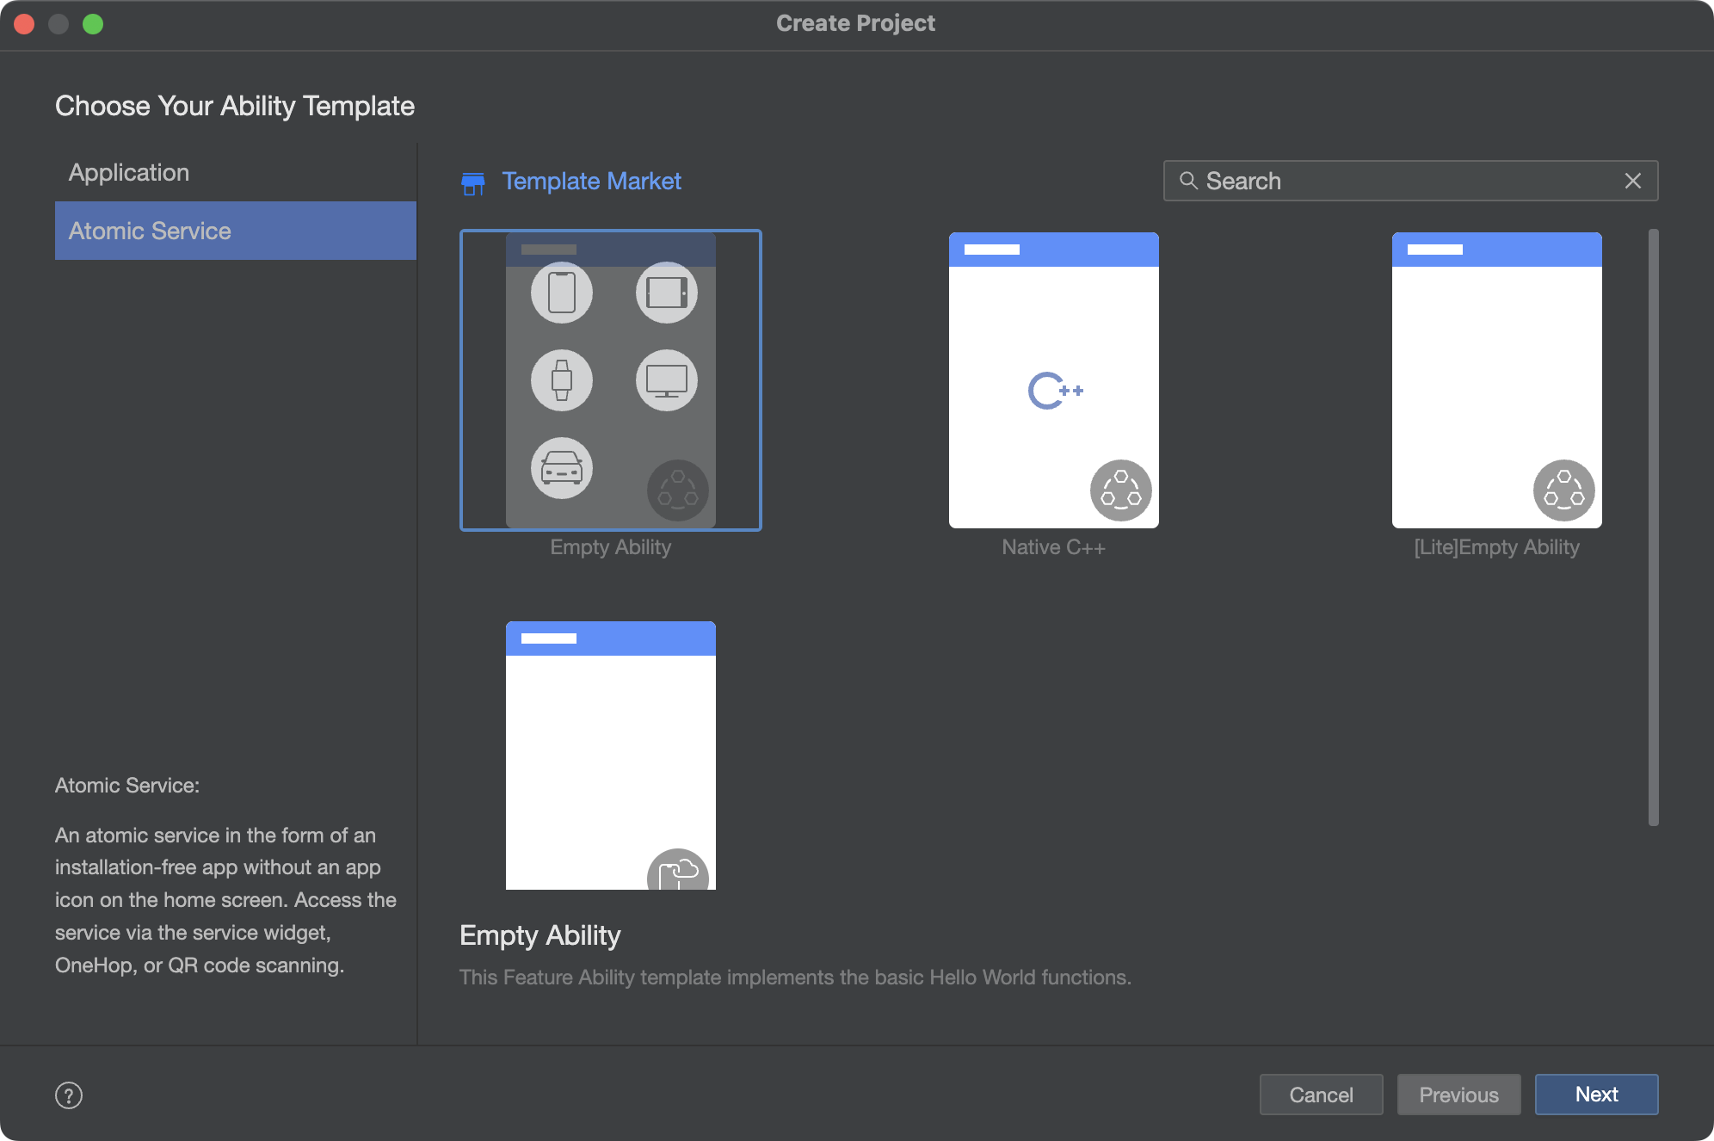Select the Native C++ template

1053,380
